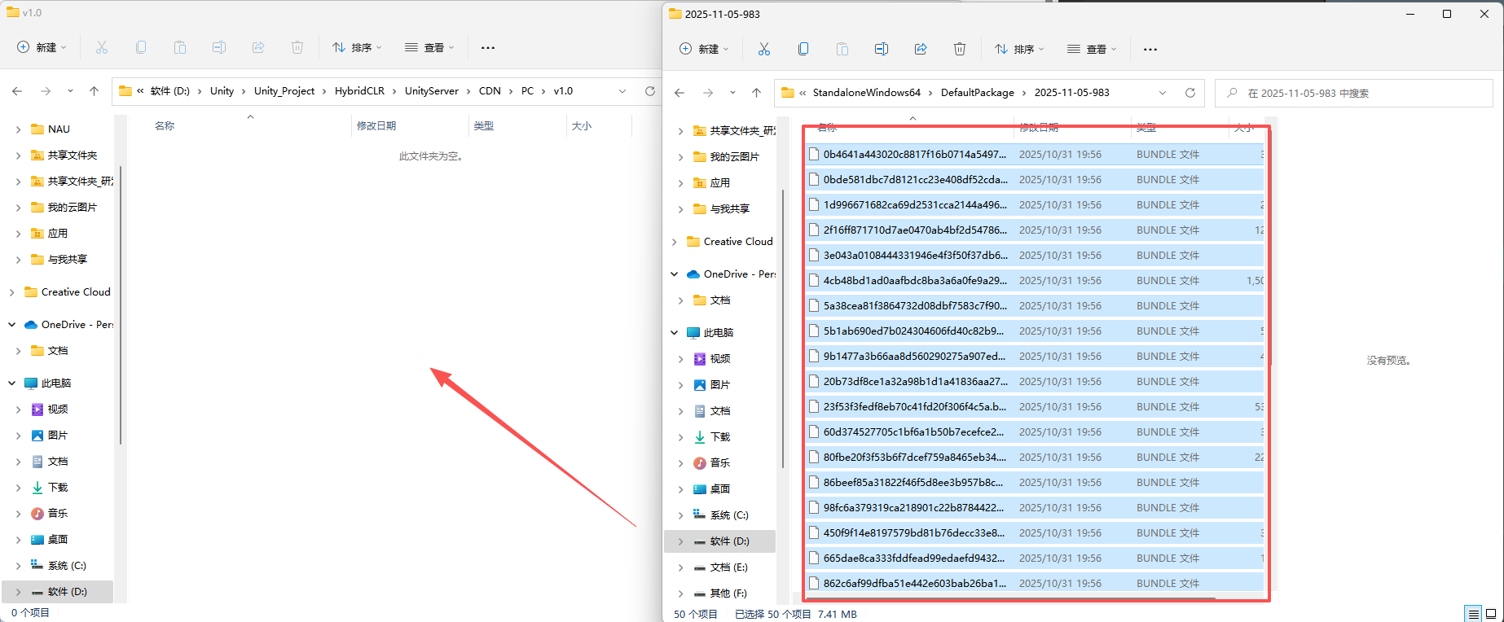Click DefaultPackage breadcrumb in right window
Screen dimensions: 1504x622
point(978,93)
